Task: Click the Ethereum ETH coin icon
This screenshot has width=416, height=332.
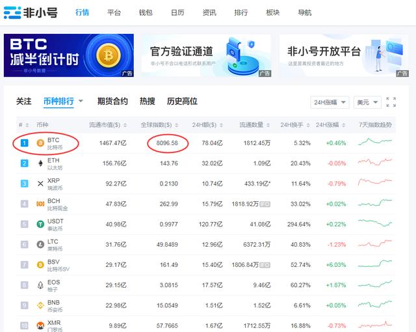Action: [40, 163]
